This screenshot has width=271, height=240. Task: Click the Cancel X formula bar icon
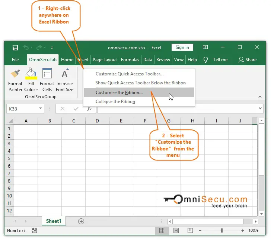coord(63,109)
